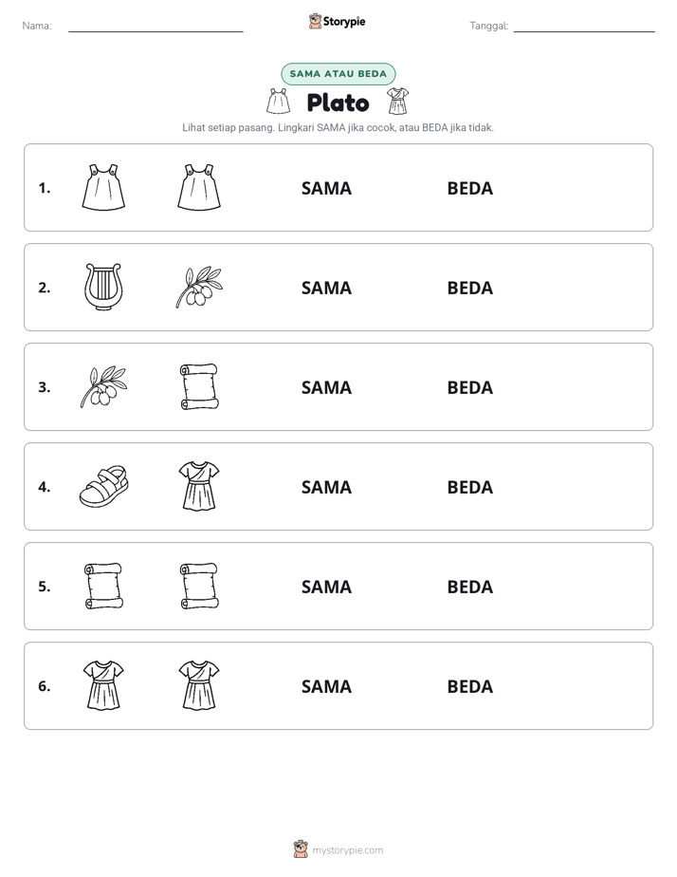Click the olive branch icon in row 2
677x877 pixels.
[x=199, y=287]
